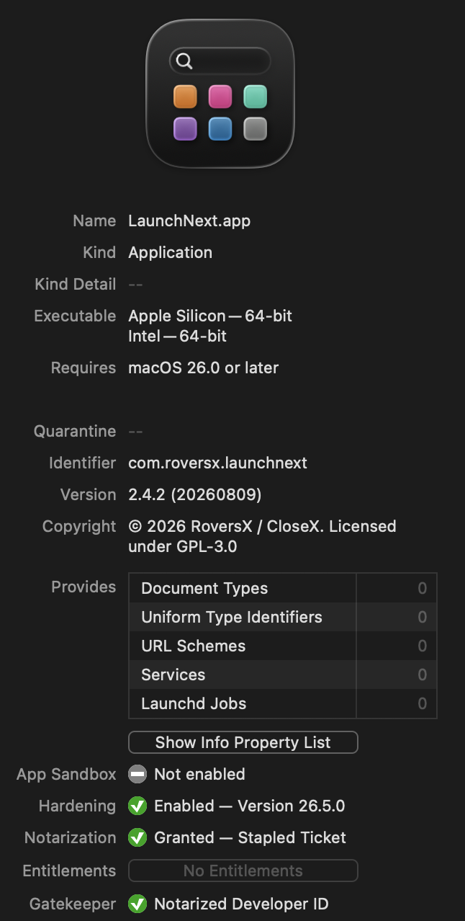Click the Apple Silicon — 64-bit text
Viewport: 465px width, 921px height.
pos(210,316)
